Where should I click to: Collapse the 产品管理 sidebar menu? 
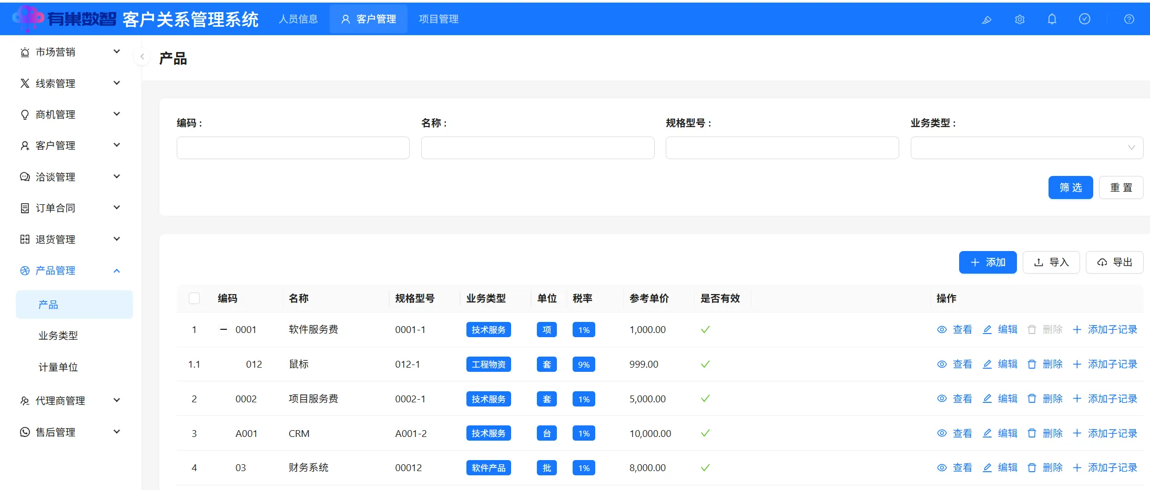[117, 270]
